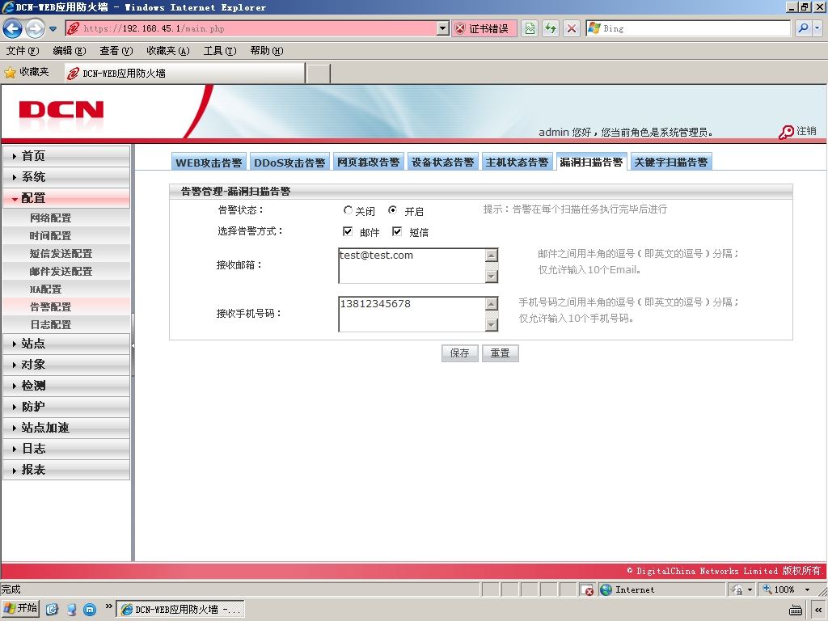Toggle the 短信 alert method checkbox

tap(397, 231)
